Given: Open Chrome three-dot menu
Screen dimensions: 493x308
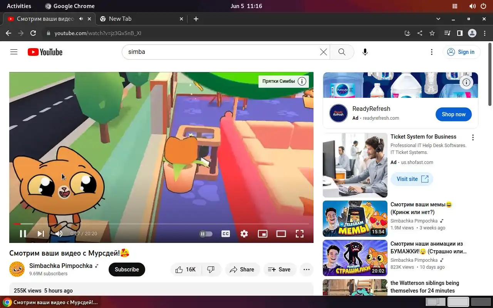Looking at the screenshot, I should (x=485, y=33).
